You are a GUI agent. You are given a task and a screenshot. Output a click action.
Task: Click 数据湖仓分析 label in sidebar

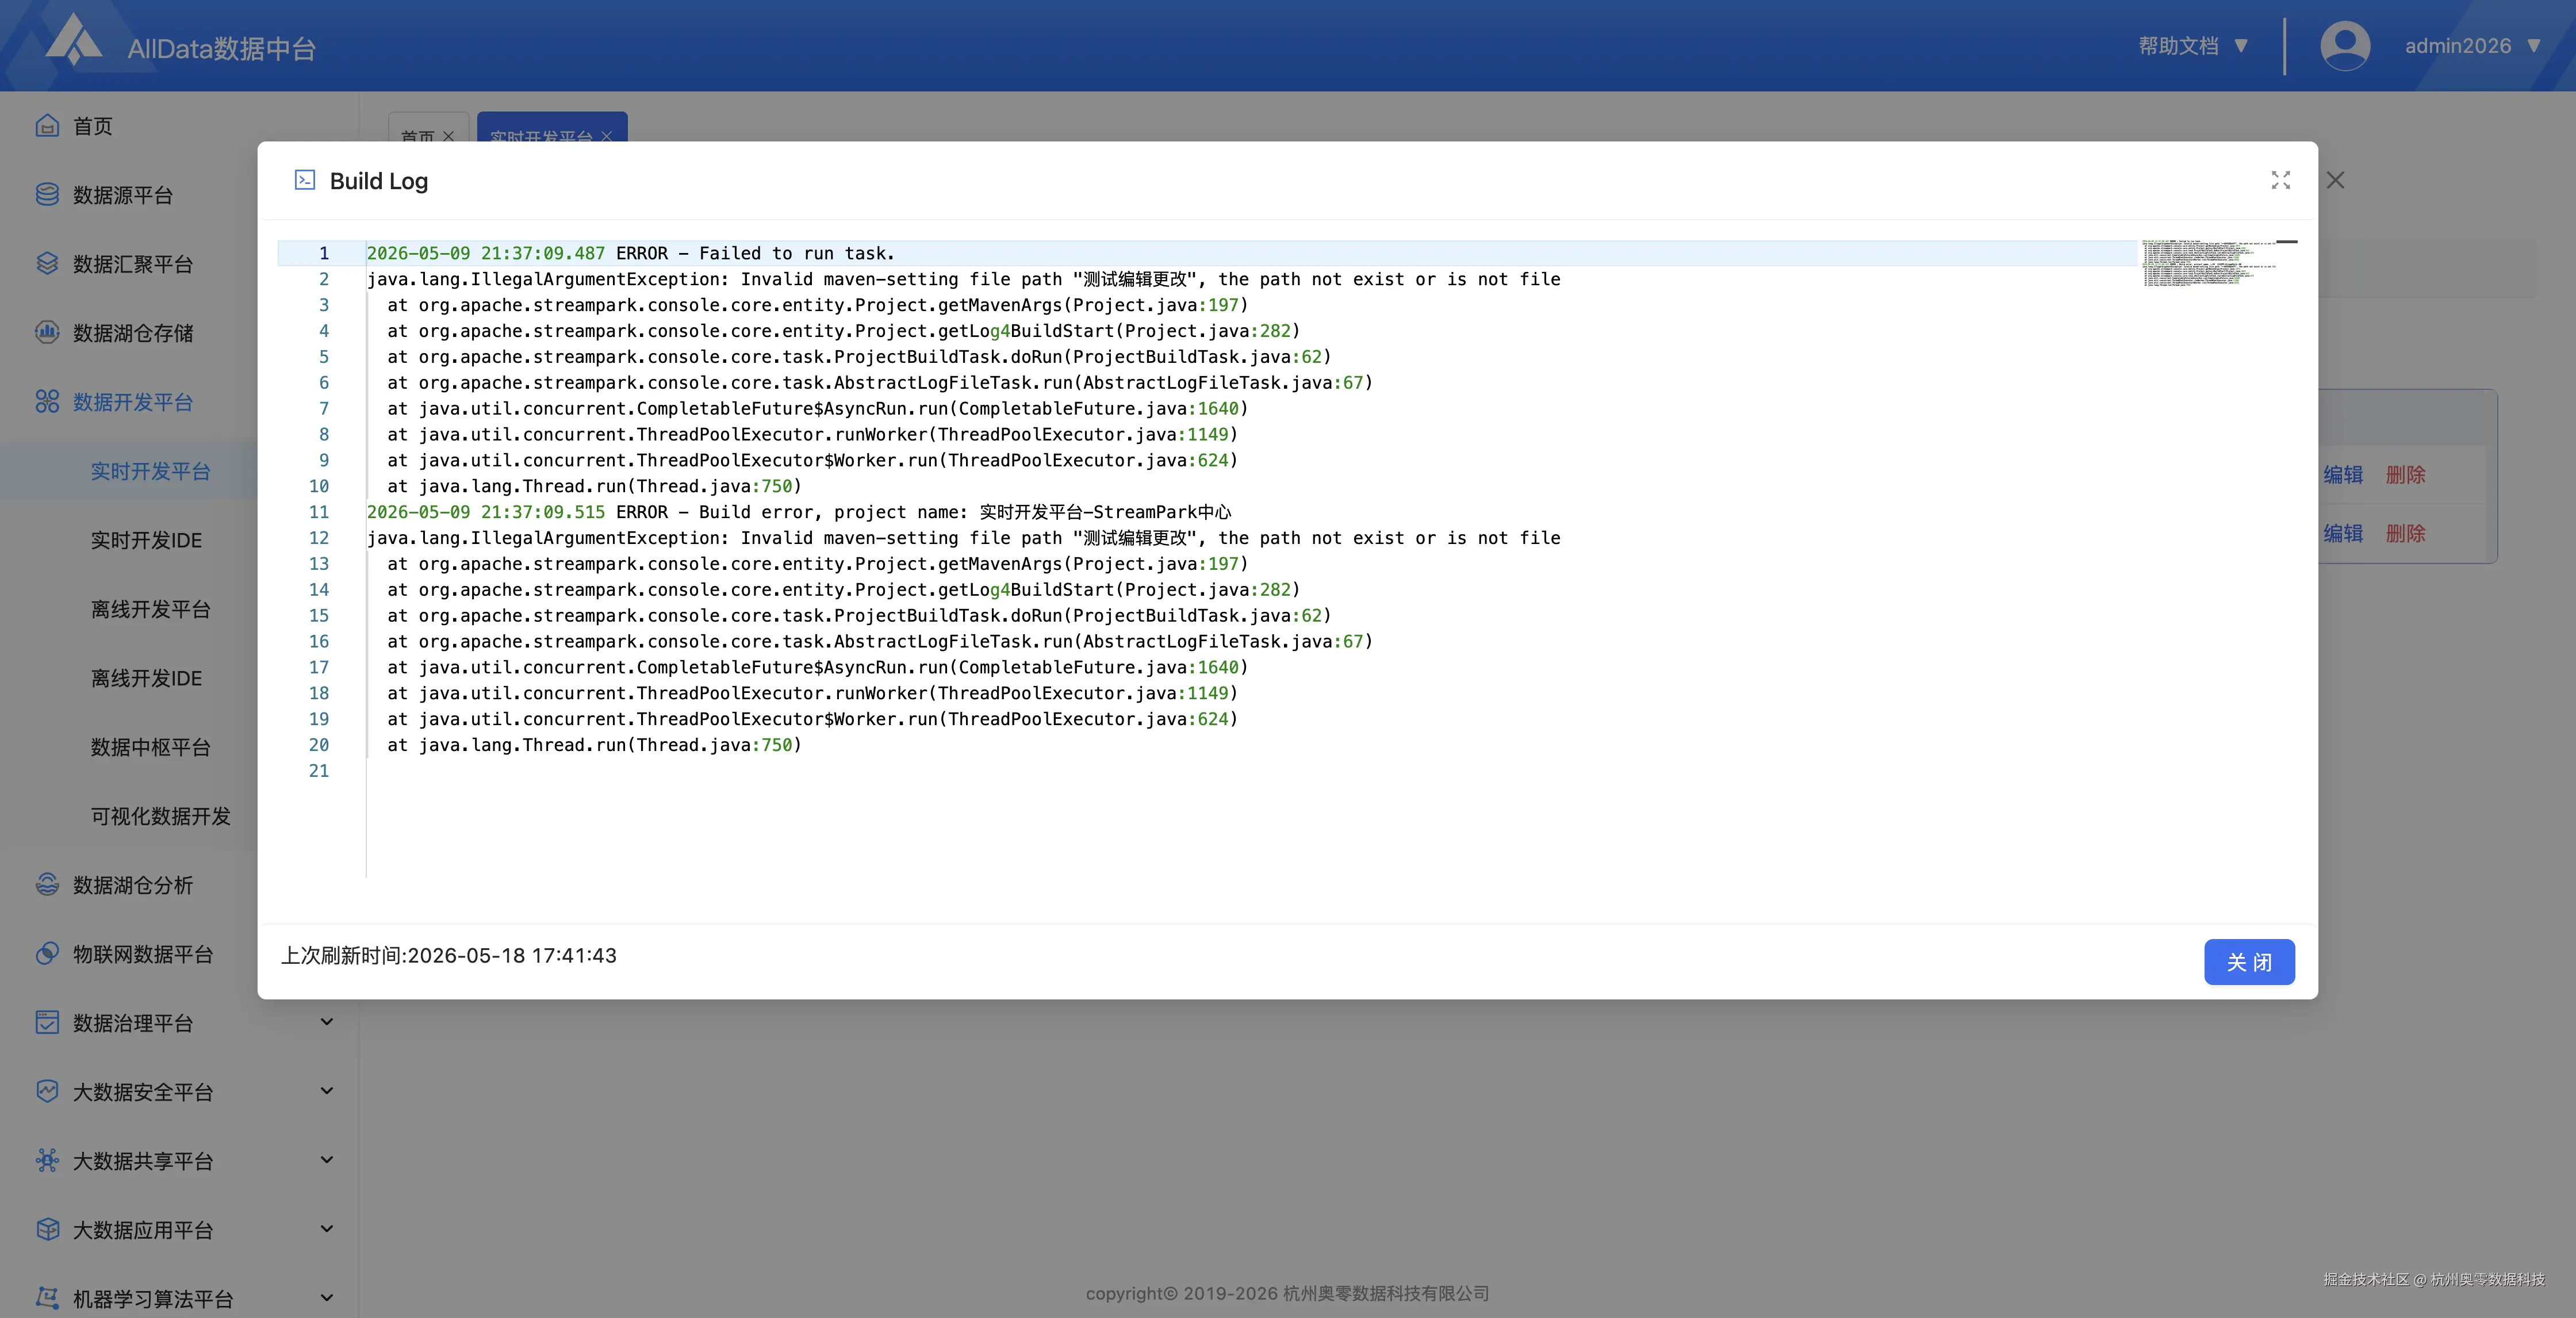[133, 885]
